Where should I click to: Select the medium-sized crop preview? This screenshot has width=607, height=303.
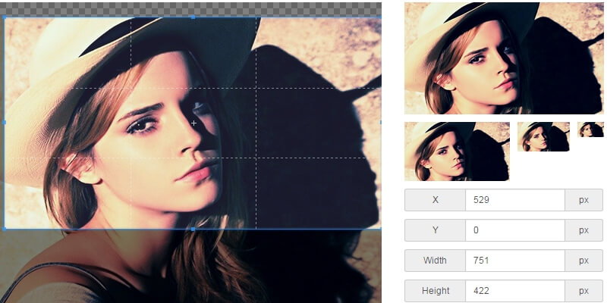(457, 151)
